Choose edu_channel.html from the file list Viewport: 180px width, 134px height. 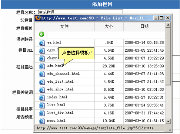(63, 74)
